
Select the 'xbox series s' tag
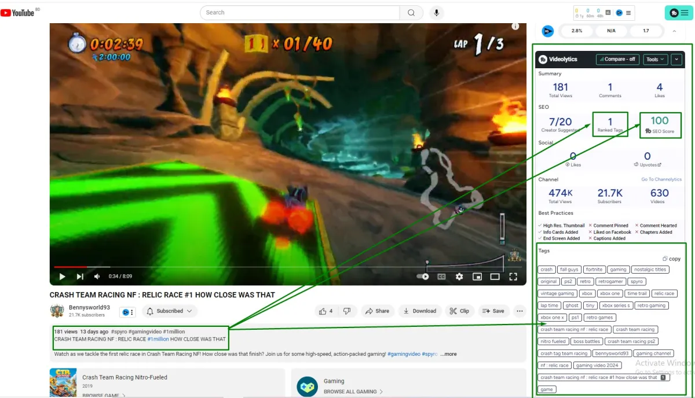615,305
